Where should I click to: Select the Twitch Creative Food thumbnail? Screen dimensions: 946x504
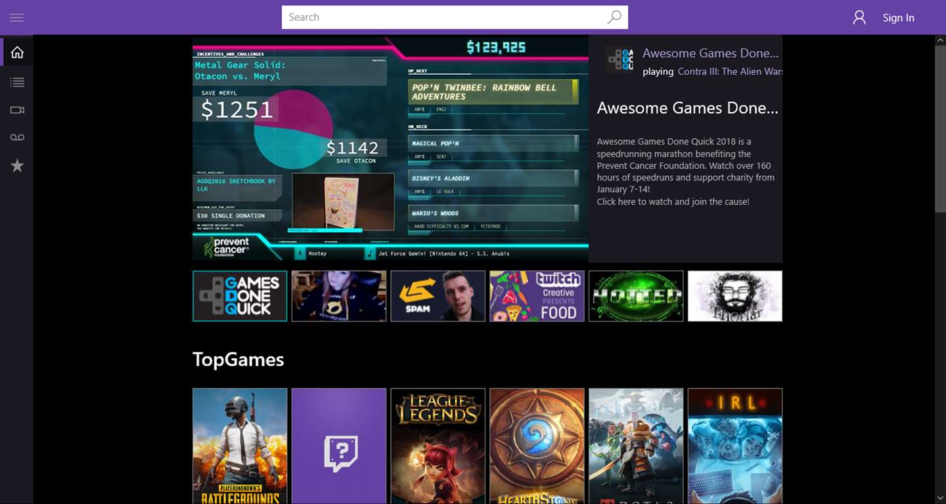tap(537, 296)
